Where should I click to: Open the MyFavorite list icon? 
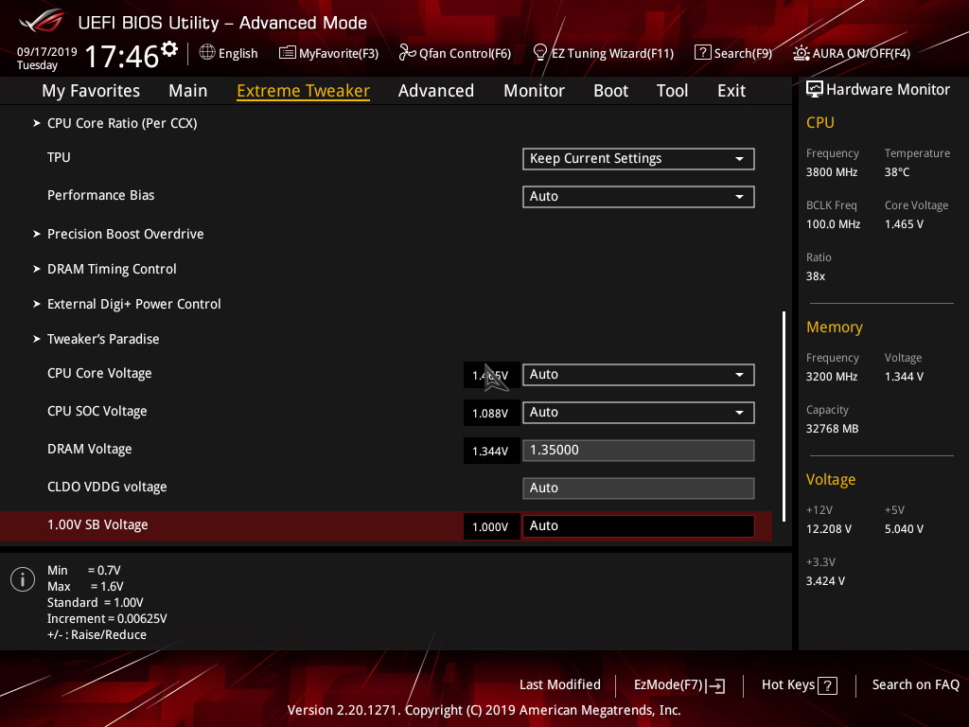tap(287, 53)
